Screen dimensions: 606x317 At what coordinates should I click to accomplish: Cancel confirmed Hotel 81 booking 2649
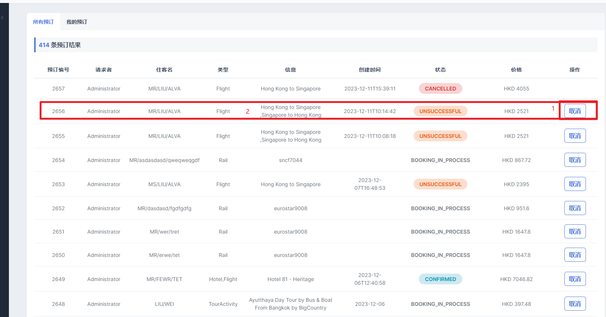(575, 279)
